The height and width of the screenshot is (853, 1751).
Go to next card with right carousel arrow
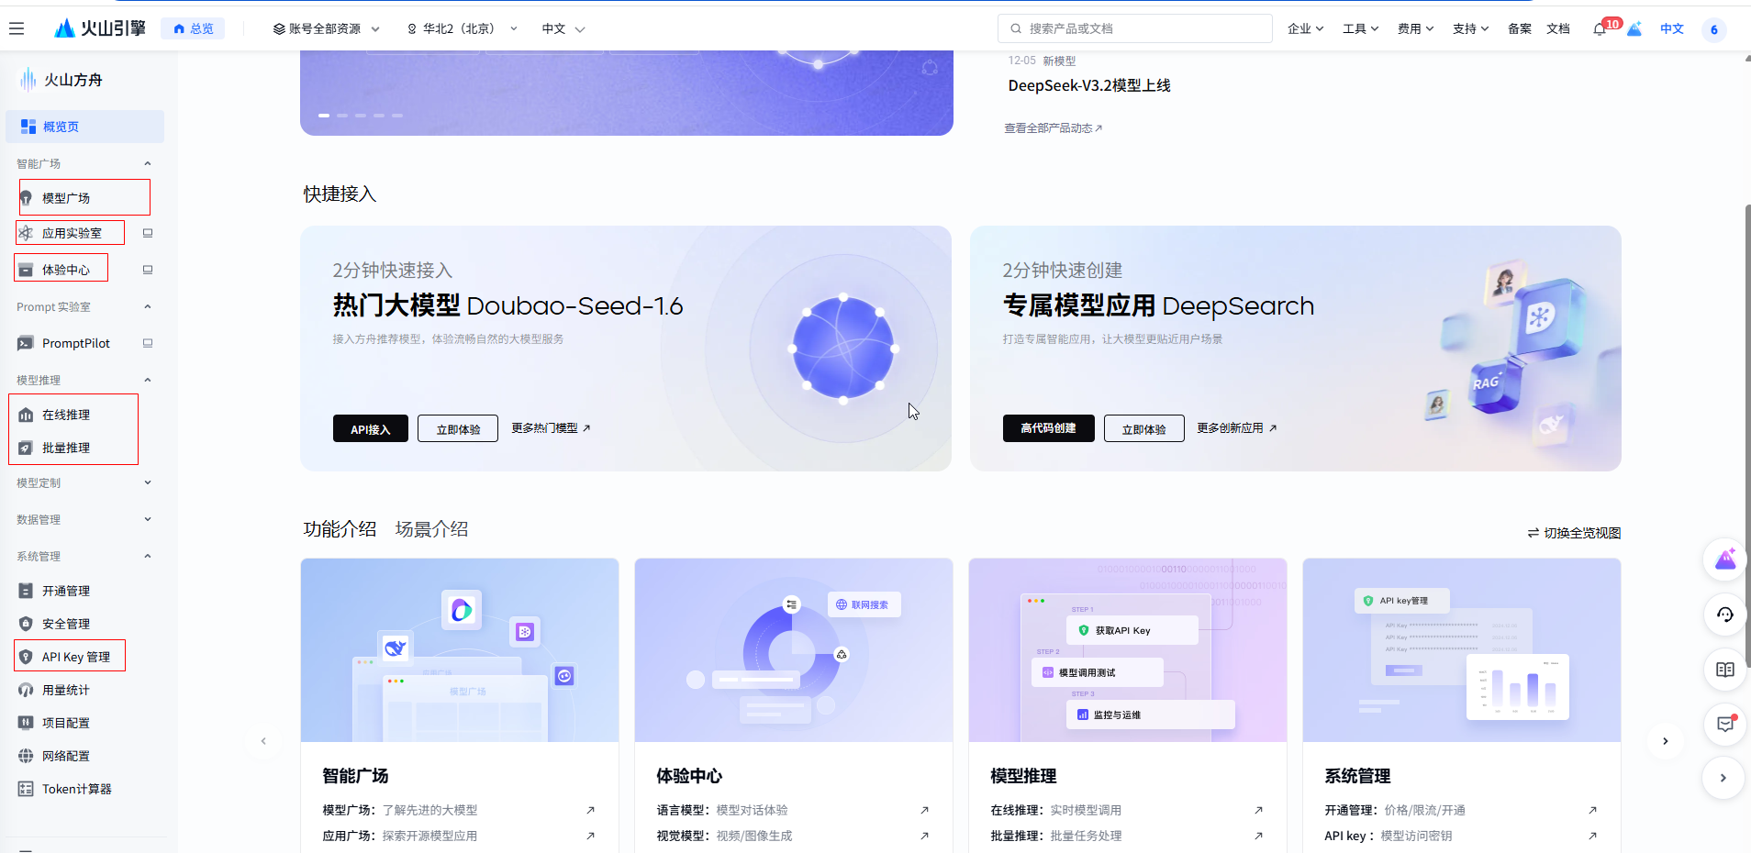tap(1665, 741)
